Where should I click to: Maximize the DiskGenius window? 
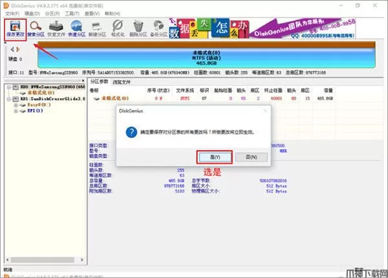coord(358,5)
